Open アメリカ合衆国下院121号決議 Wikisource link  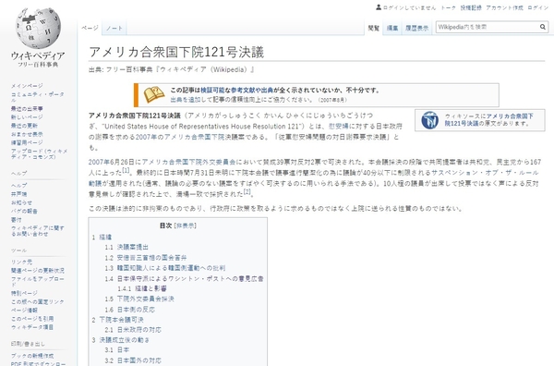pyautogui.click(x=488, y=120)
